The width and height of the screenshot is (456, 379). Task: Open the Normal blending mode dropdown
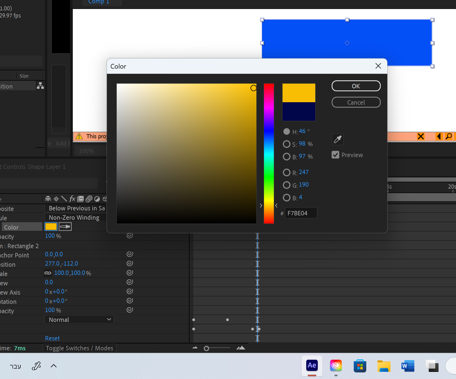79,319
